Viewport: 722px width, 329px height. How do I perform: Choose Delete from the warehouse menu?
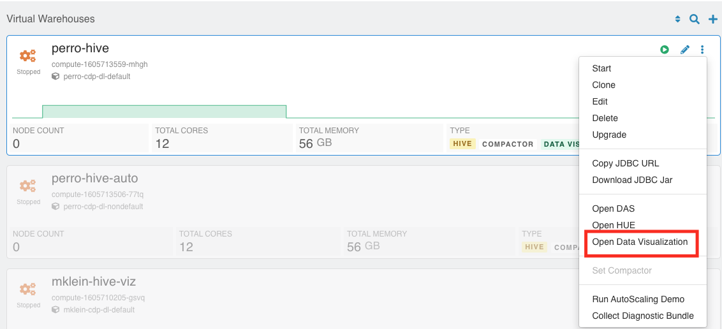point(605,118)
